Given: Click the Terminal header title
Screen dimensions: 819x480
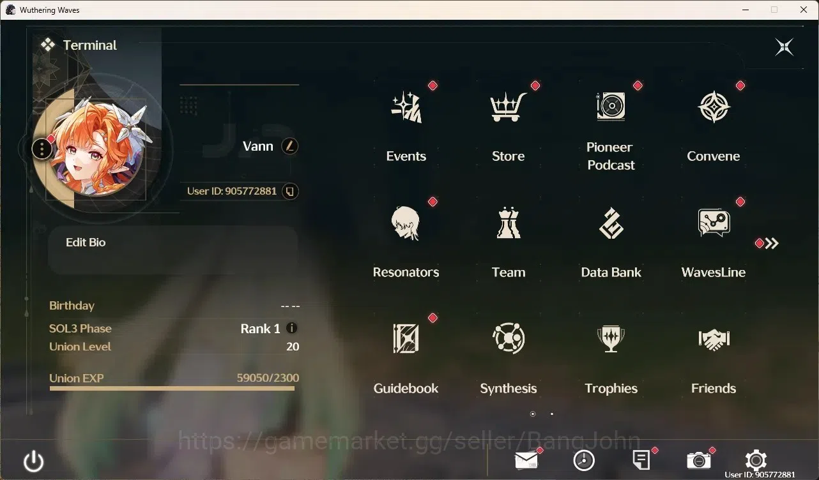Looking at the screenshot, I should 90,45.
